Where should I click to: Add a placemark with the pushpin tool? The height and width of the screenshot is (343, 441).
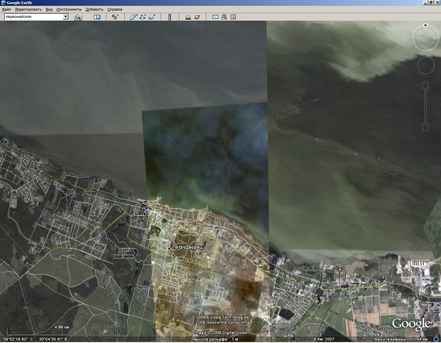point(115,17)
